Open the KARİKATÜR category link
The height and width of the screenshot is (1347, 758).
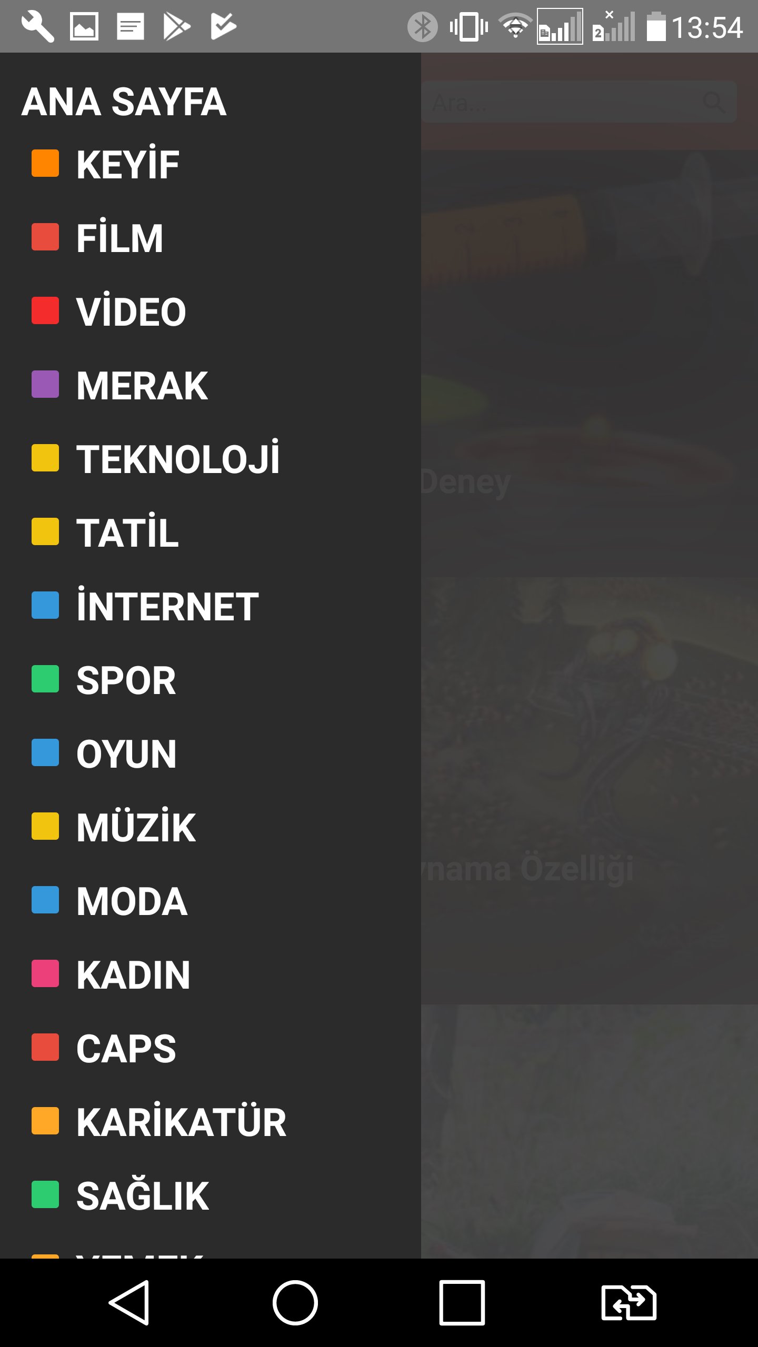pos(181,1122)
